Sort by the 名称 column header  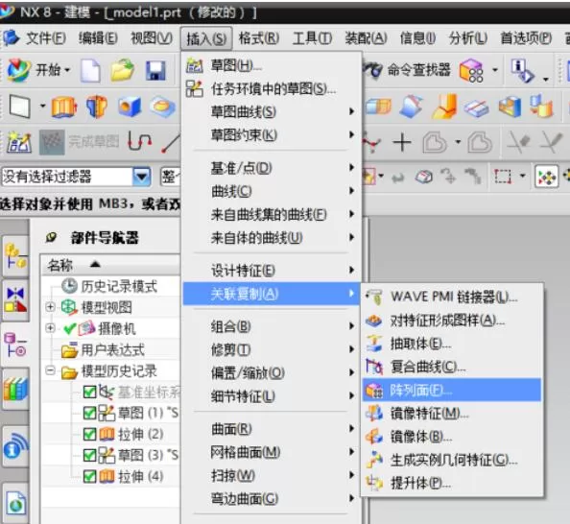[x=110, y=265]
